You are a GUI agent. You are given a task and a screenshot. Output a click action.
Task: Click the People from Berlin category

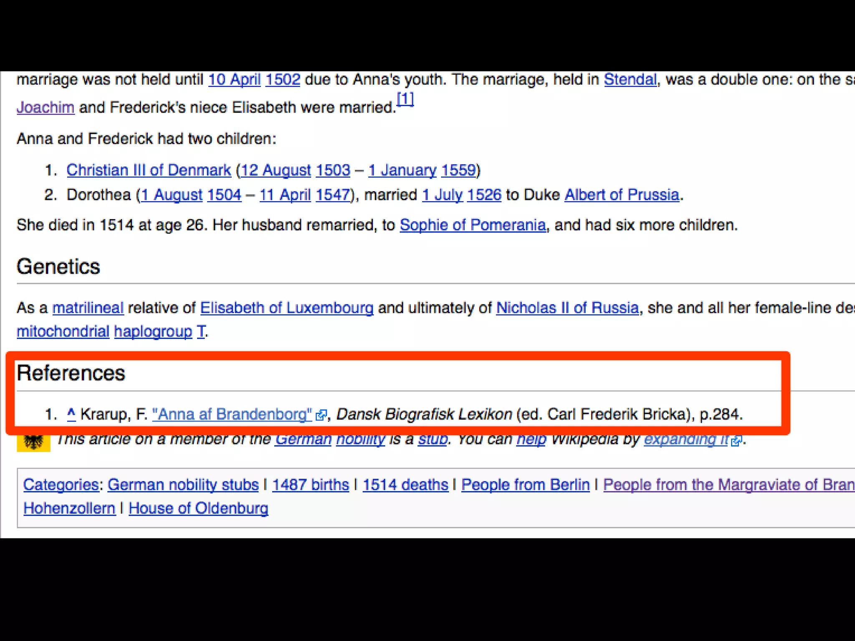[x=526, y=485]
